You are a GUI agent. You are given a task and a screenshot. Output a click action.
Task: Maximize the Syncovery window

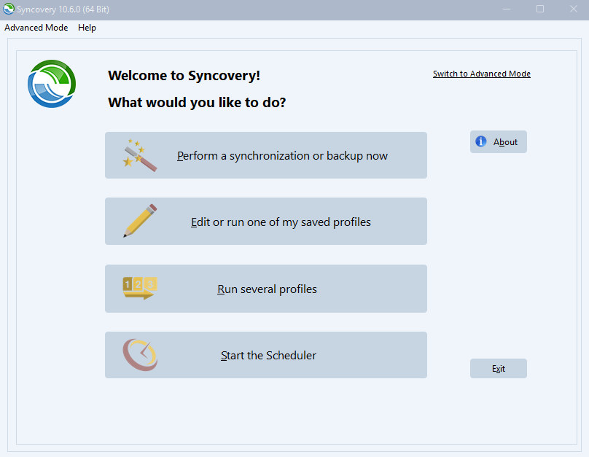[x=540, y=9]
